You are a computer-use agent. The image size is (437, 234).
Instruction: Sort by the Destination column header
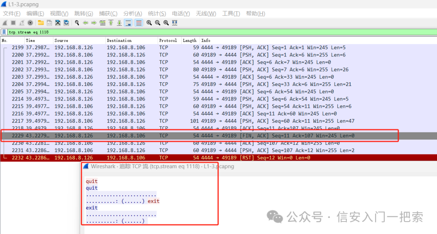(x=132, y=40)
